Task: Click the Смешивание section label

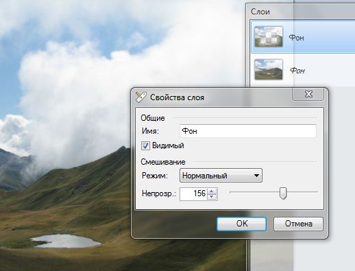Action: [x=163, y=162]
